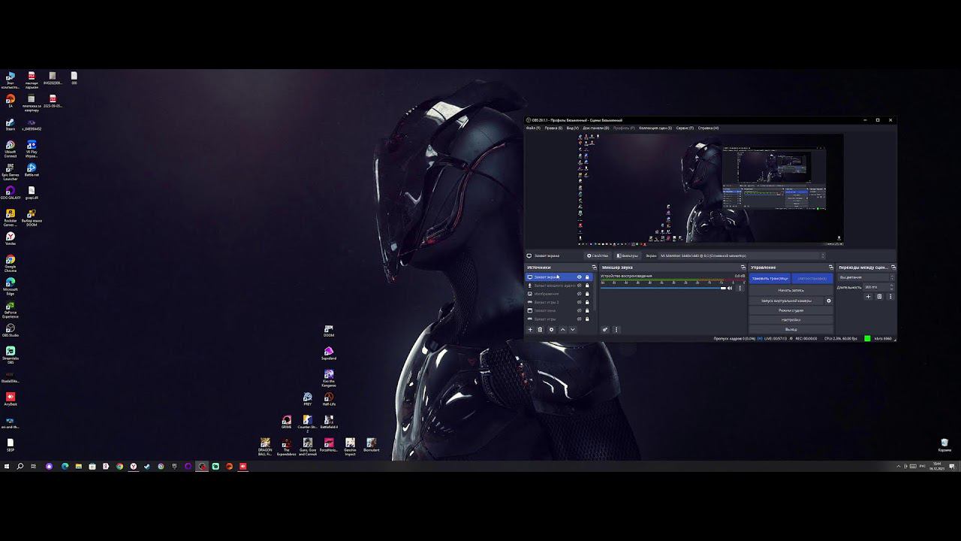This screenshot has width=961, height=541.
Task: Open Streamlabs OBS desktop shortcut
Action: 11,355
